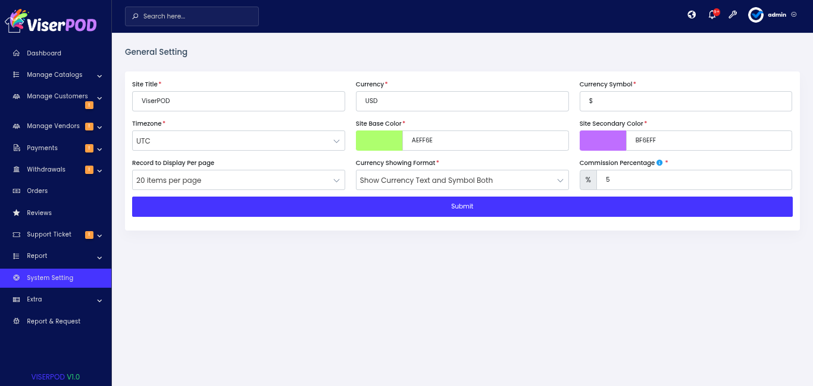Open the Timezone dropdown
Screen dimensions: 813x386
coord(238,141)
